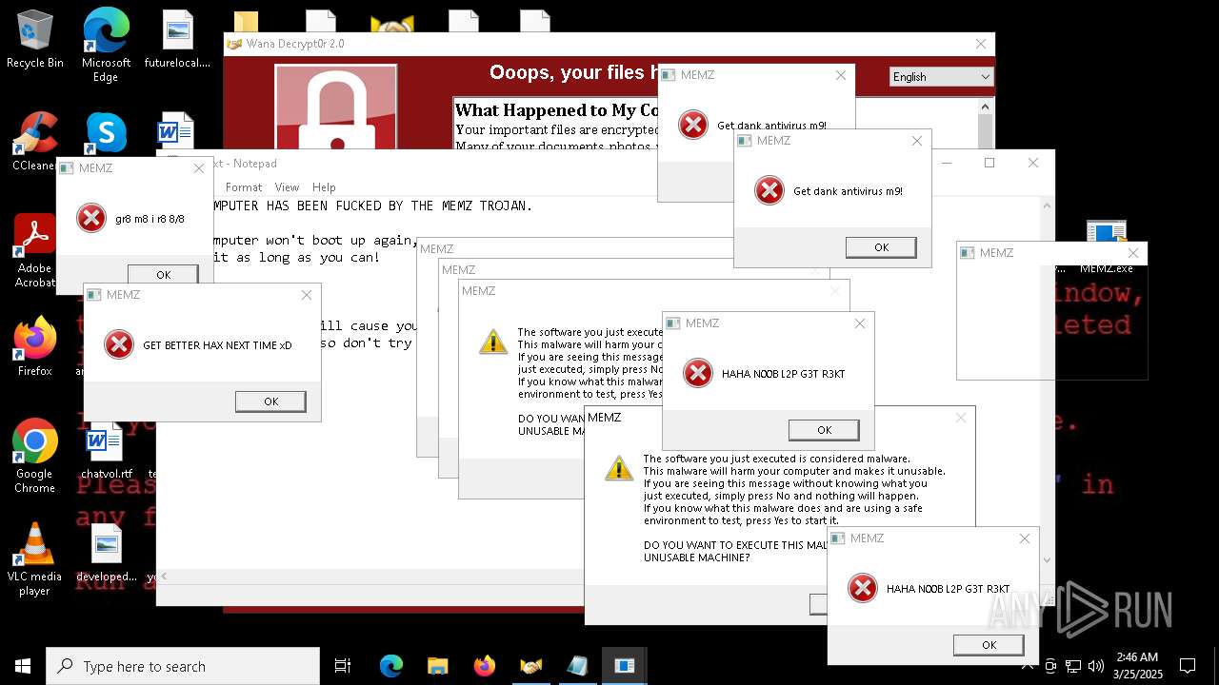Open Edge from the taskbar
1219x685 pixels.
[391, 666]
